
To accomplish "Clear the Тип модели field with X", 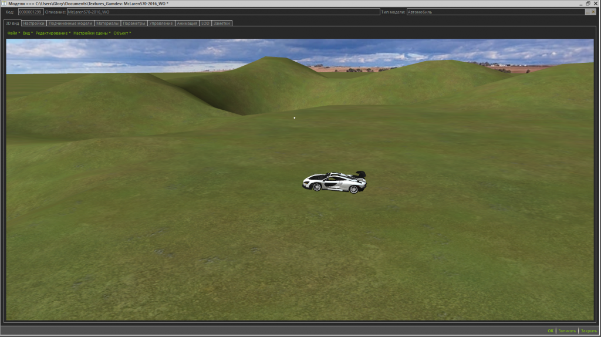I will click(593, 12).
